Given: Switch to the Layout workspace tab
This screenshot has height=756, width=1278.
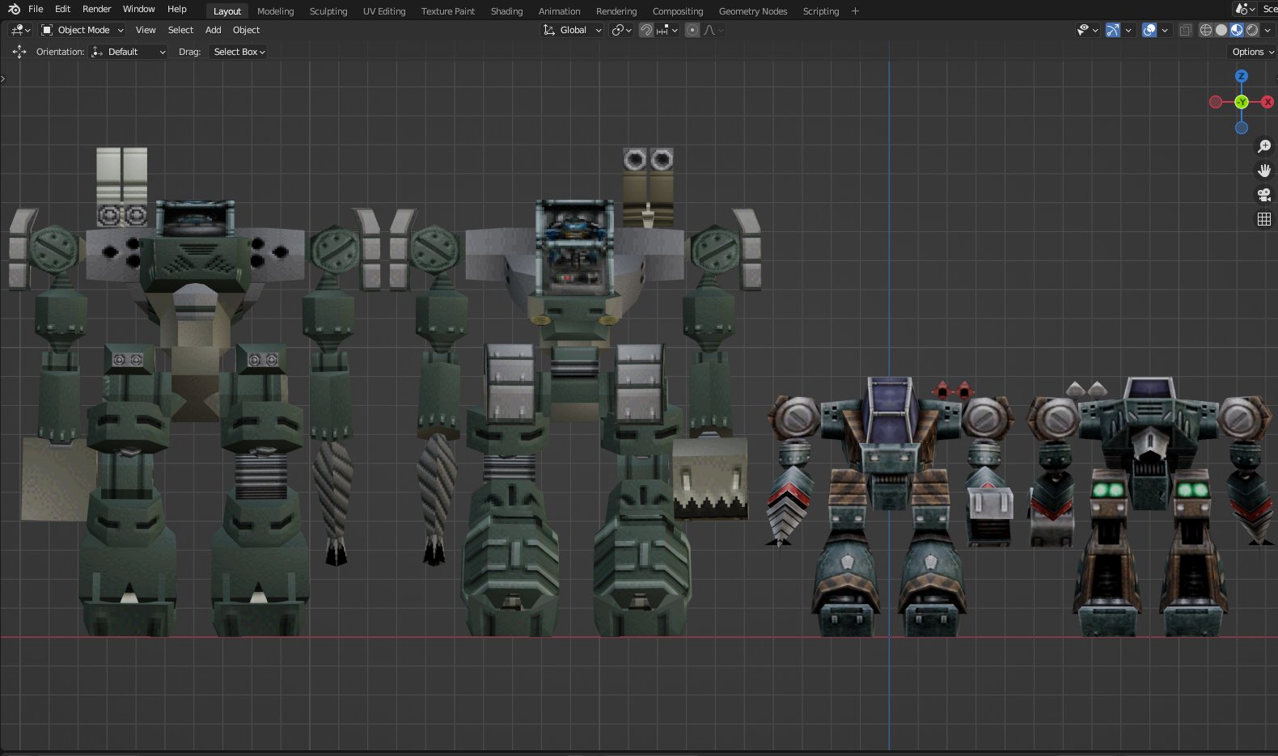Looking at the screenshot, I should (x=227, y=11).
